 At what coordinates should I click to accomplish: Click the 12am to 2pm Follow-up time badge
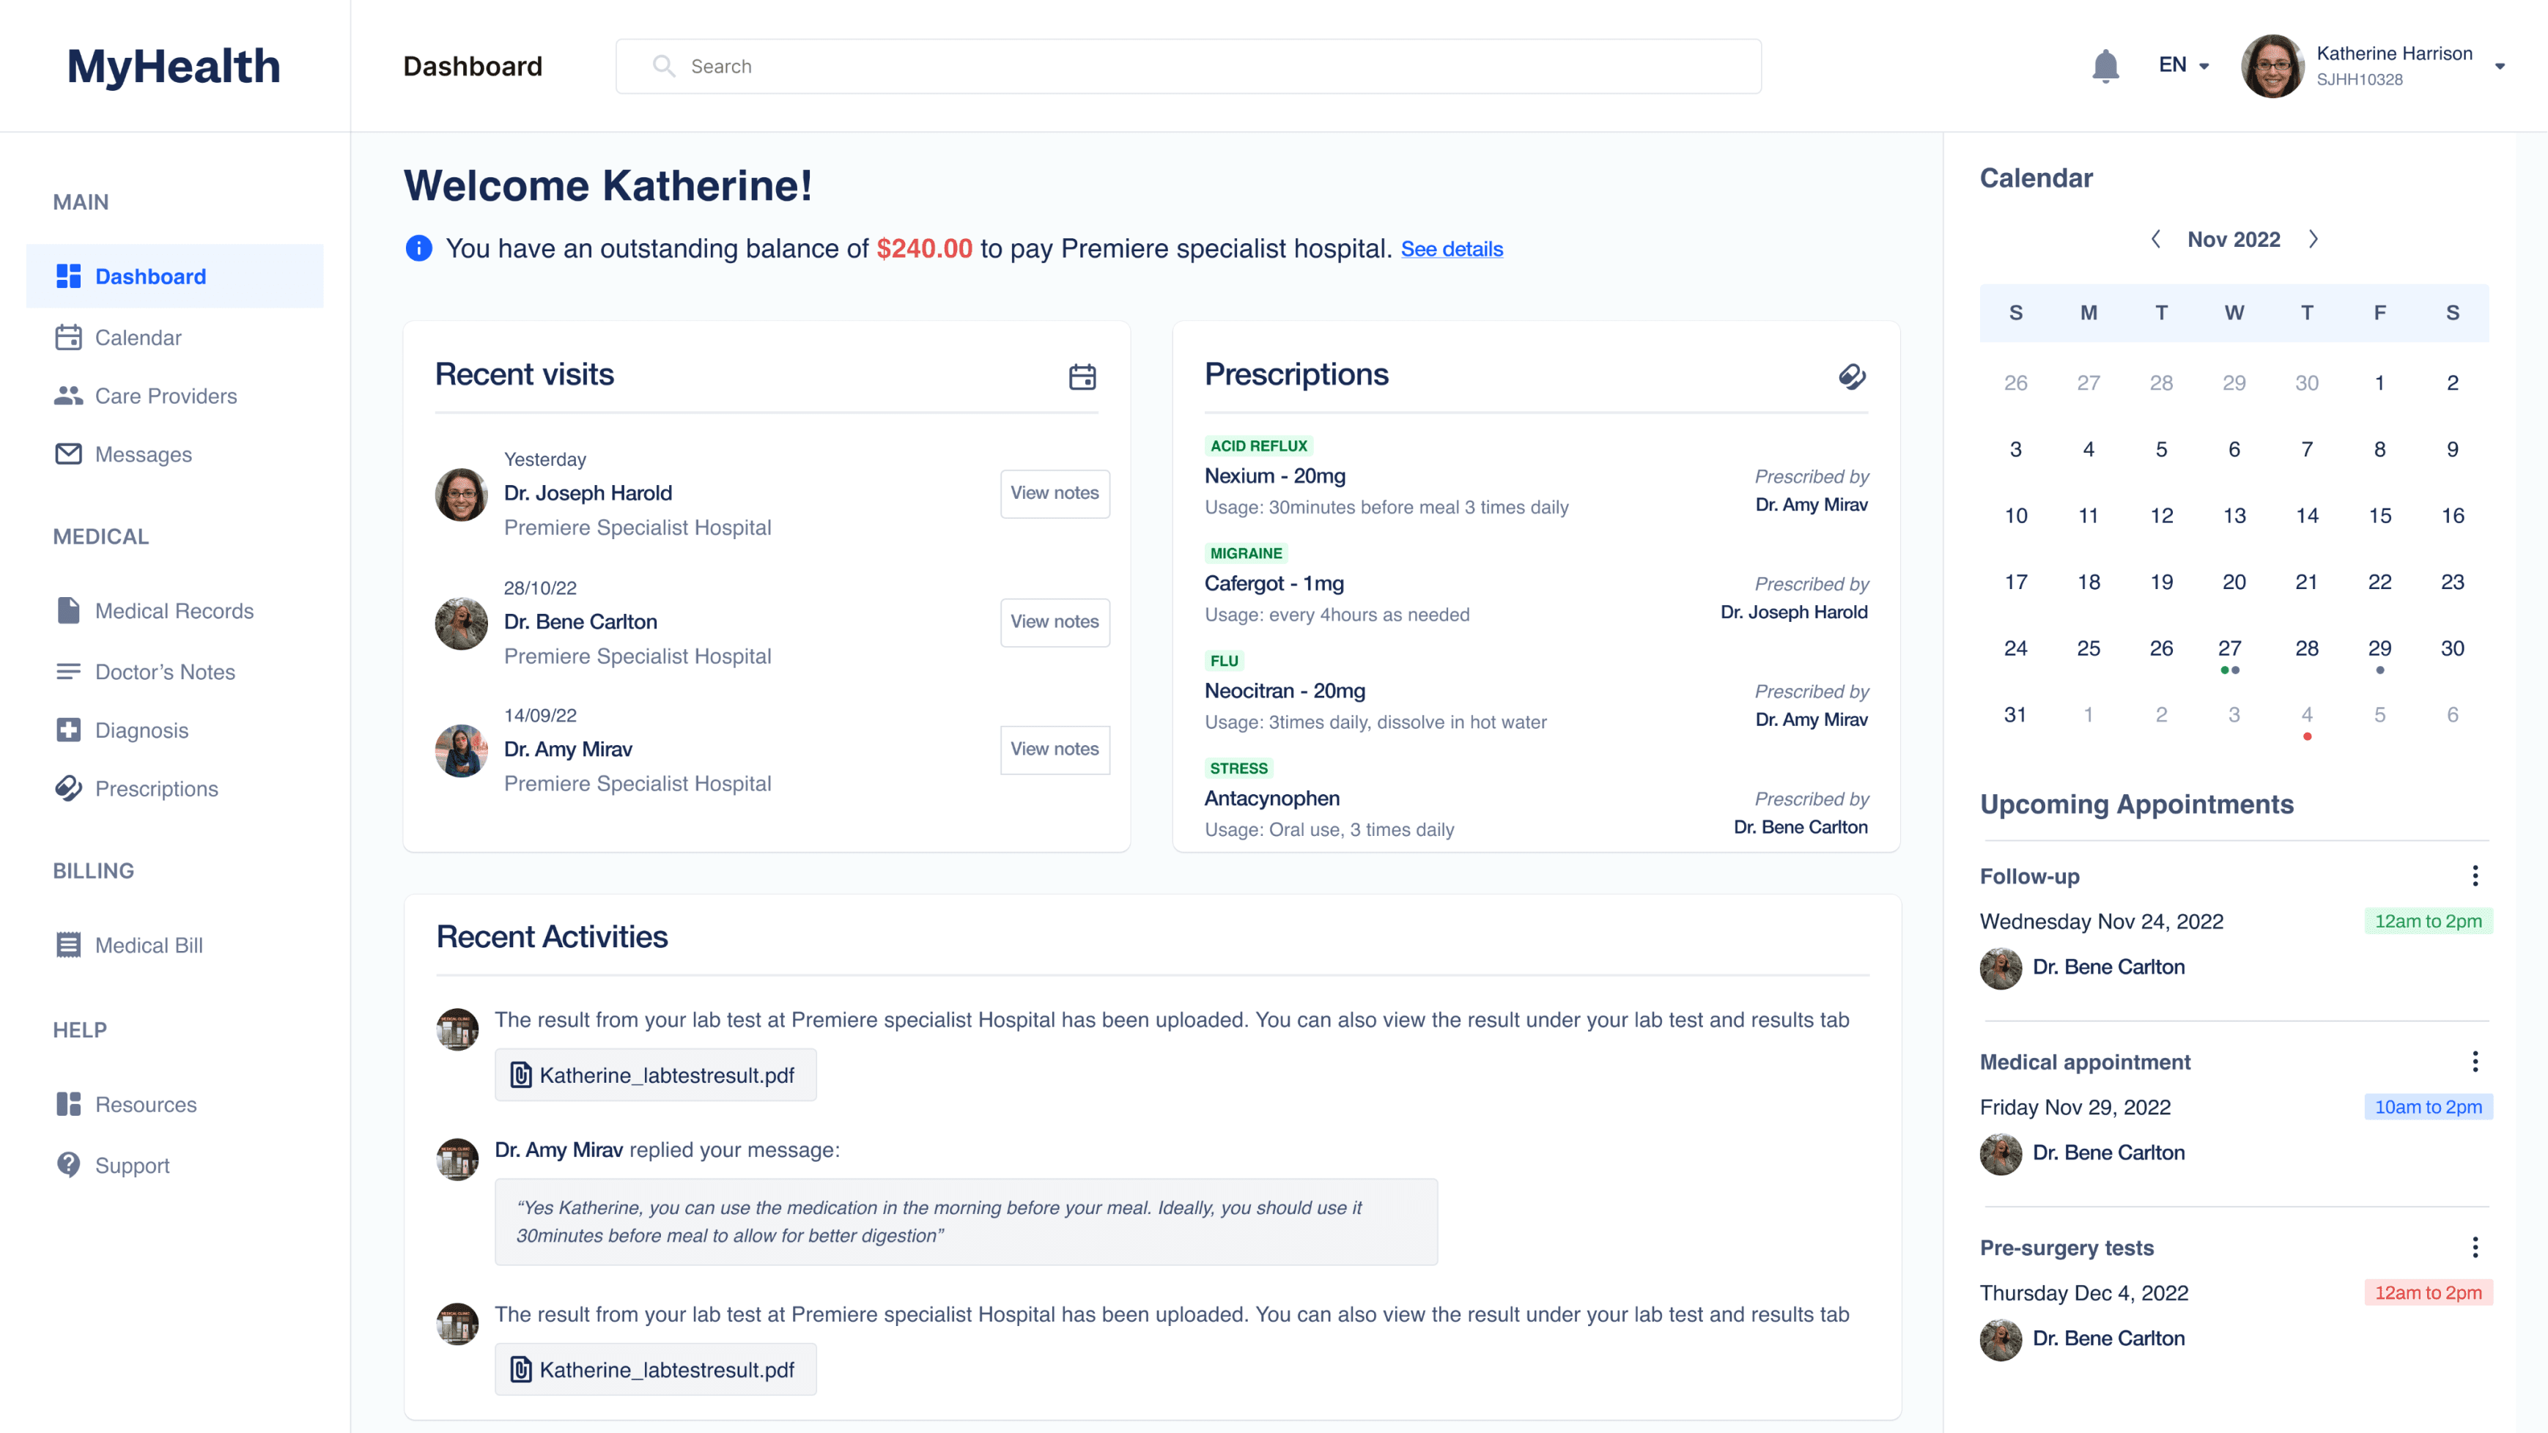2427,921
